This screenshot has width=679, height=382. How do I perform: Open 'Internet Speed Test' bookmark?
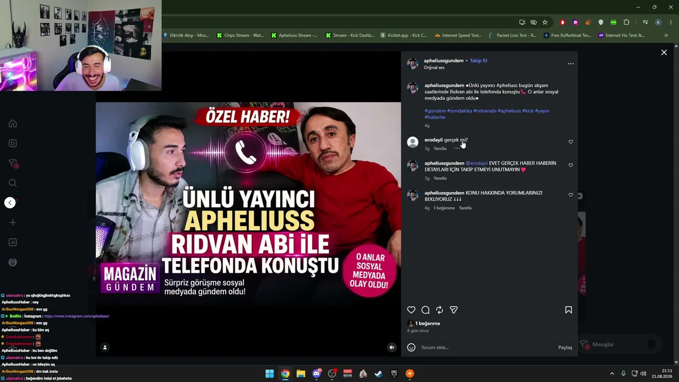point(458,36)
